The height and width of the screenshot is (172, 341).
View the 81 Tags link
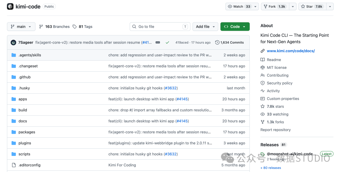tap(82, 27)
